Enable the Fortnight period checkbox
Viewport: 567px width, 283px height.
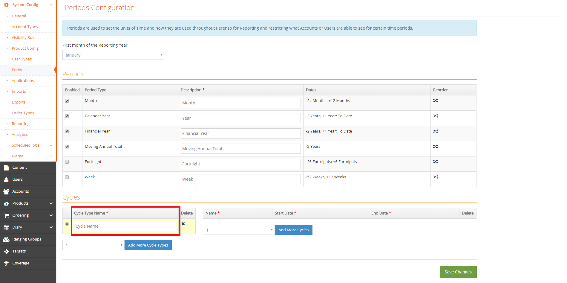(67, 162)
